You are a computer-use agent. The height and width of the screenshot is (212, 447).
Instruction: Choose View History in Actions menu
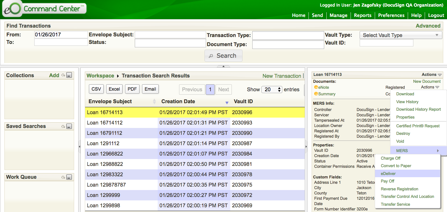[407, 102]
